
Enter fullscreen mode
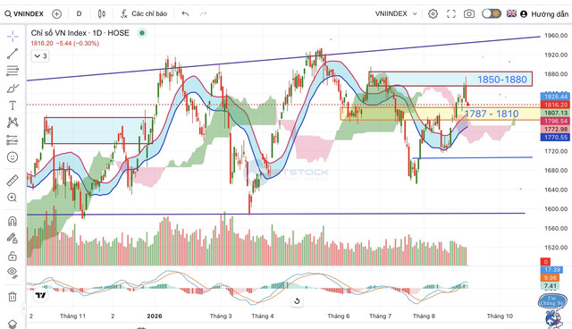(x=451, y=14)
